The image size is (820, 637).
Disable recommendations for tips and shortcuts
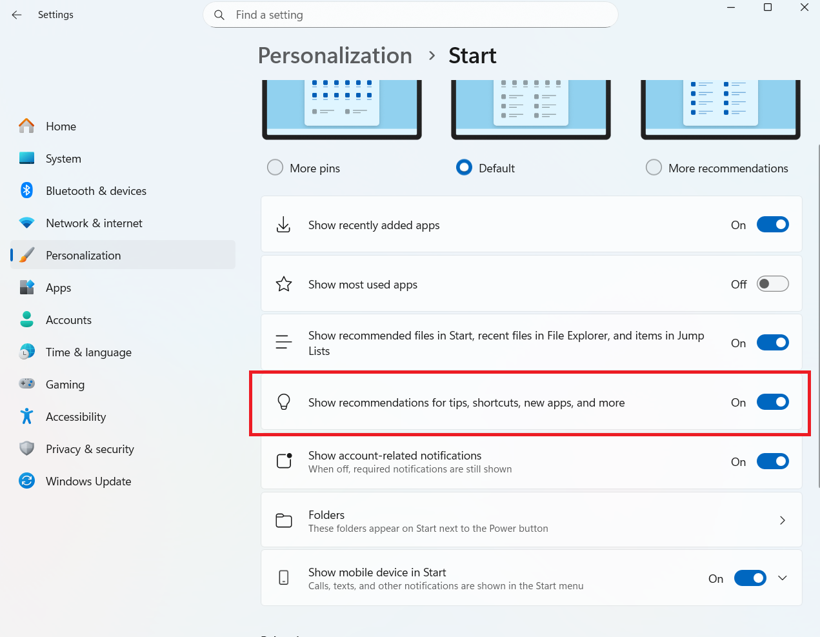click(772, 402)
